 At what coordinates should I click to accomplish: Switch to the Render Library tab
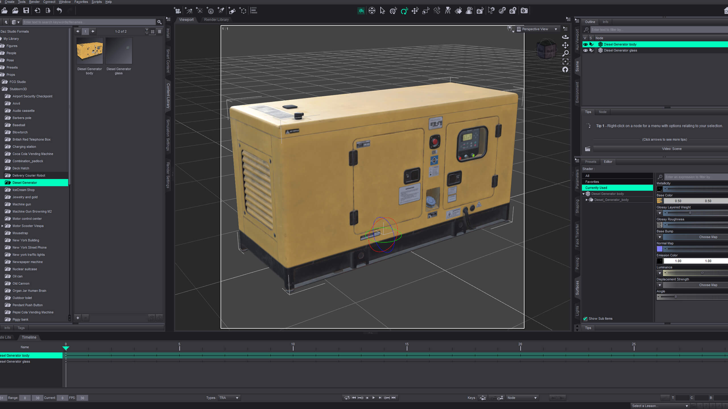[x=216, y=20]
